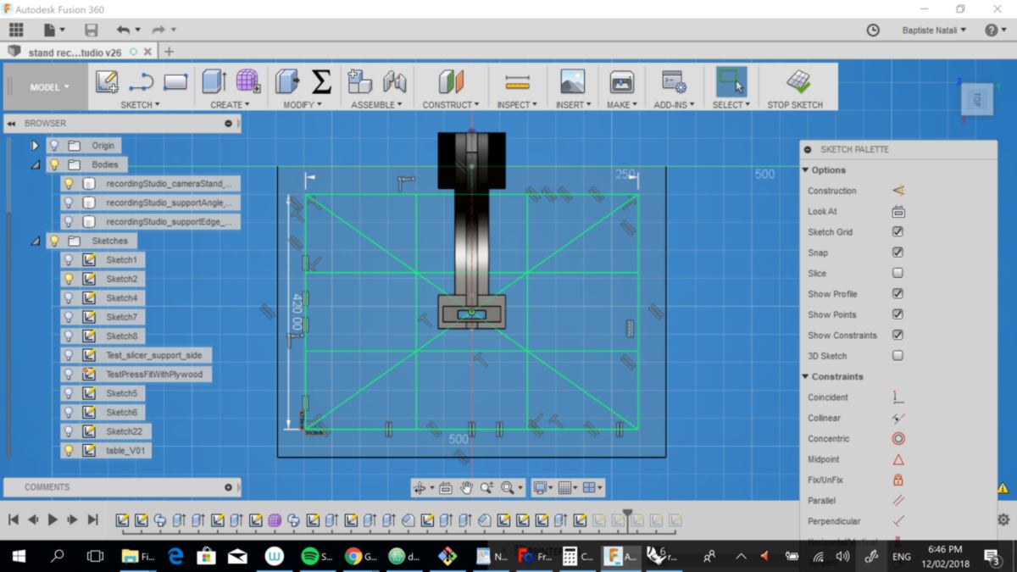Click the Construction icon in Sketch Palette
The height and width of the screenshot is (572, 1017).
click(x=898, y=191)
